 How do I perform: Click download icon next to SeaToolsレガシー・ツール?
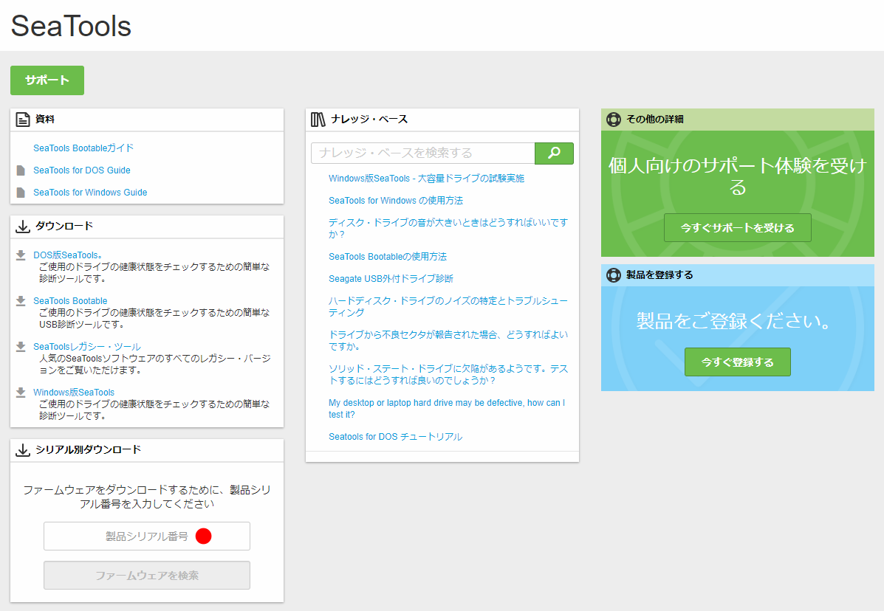21,347
